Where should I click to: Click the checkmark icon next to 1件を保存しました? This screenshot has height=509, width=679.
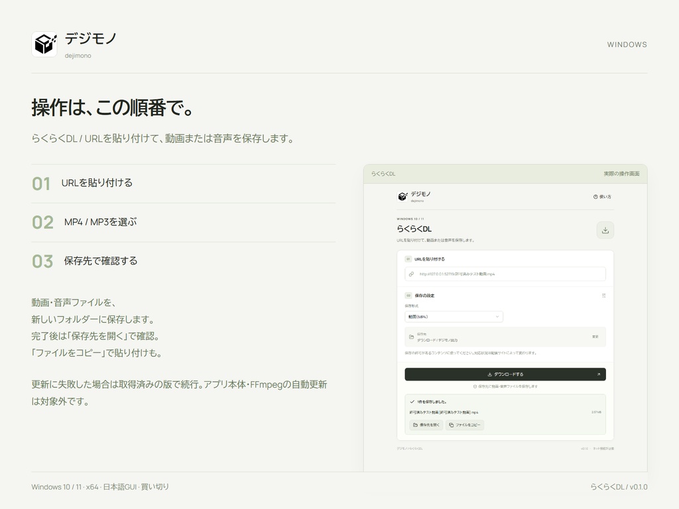[x=412, y=402]
